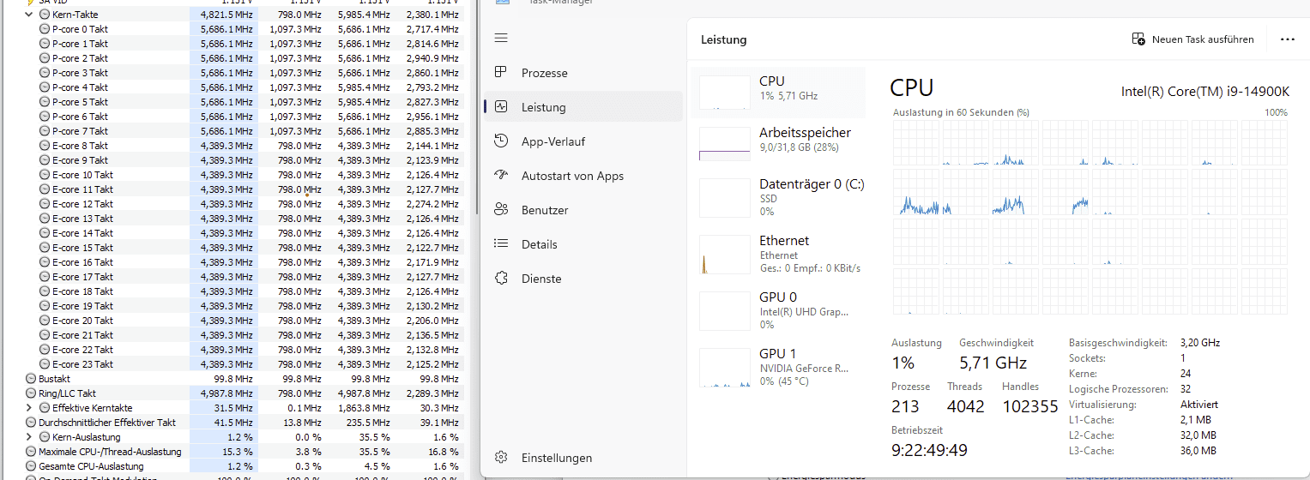1310x480 pixels.
Task: Select the App-Verlauf history icon
Action: coord(502,141)
